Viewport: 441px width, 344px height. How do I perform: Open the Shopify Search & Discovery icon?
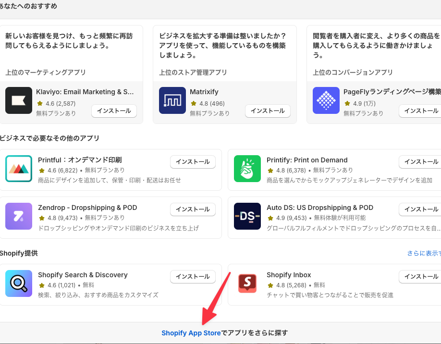[19, 283]
